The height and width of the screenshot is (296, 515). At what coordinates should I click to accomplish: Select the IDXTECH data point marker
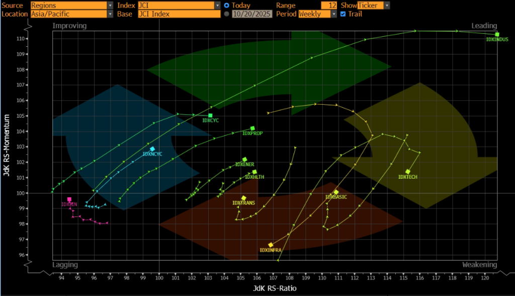tap(407, 172)
